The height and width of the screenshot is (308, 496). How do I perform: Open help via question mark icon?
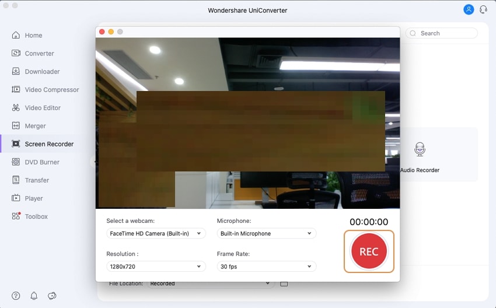(16, 296)
